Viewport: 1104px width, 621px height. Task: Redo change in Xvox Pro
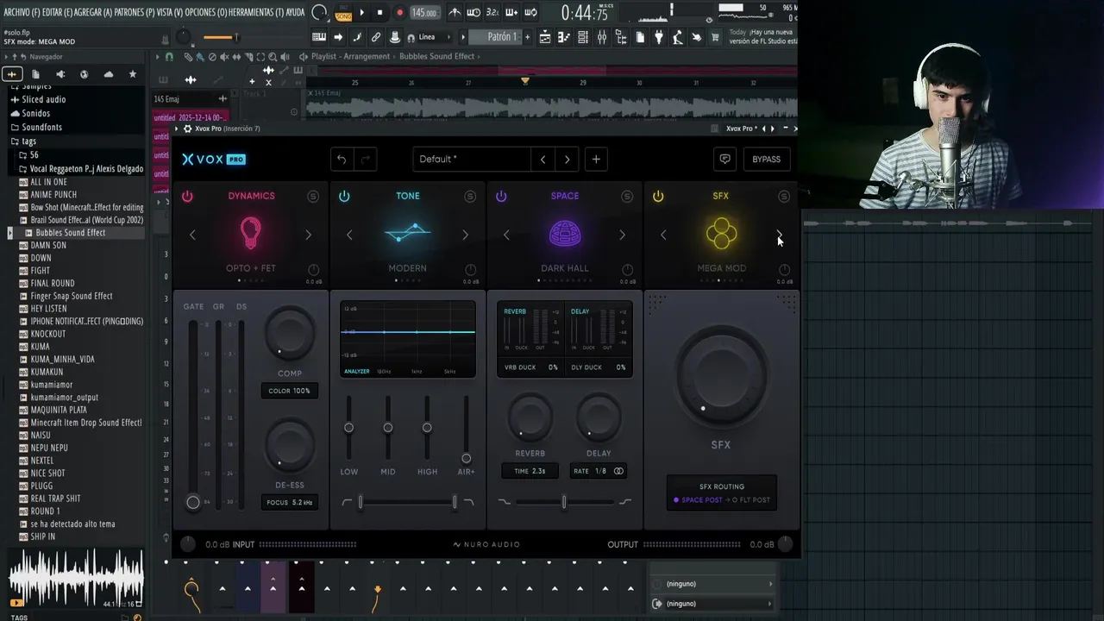point(365,160)
